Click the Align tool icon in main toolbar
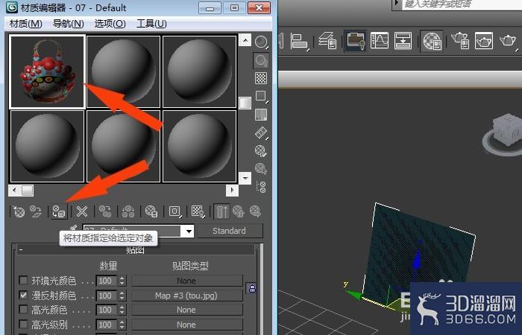 pos(299,41)
